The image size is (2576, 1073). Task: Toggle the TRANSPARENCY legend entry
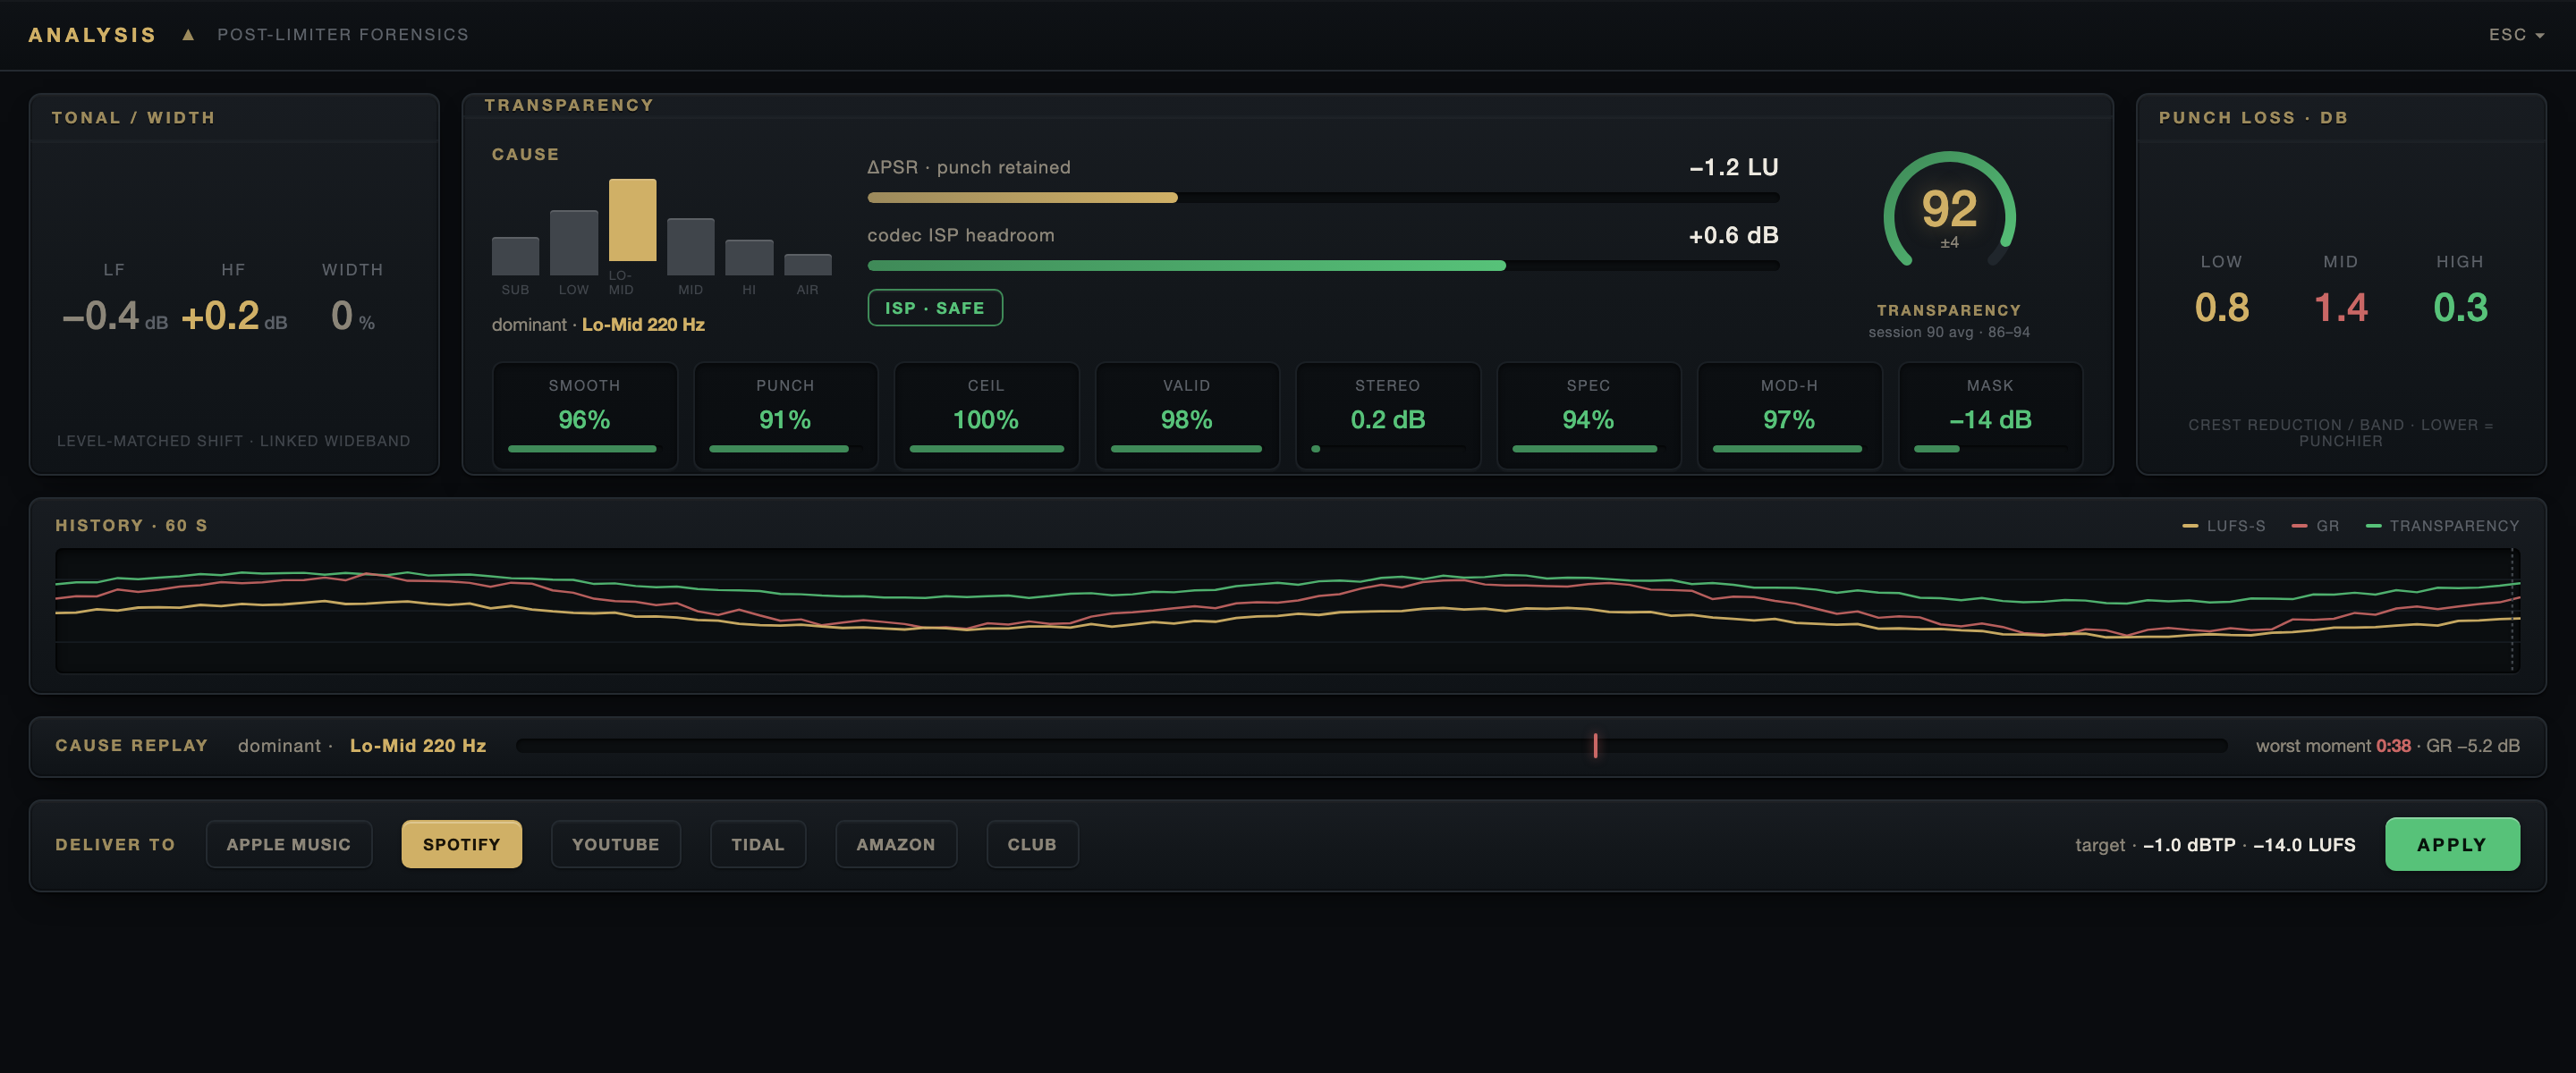pos(2442,526)
